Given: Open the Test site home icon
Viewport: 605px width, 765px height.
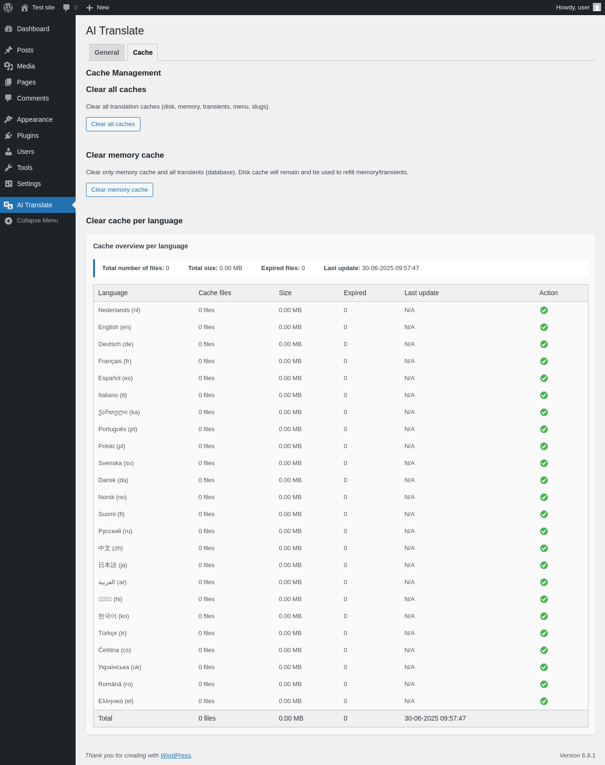Looking at the screenshot, I should (25, 8).
